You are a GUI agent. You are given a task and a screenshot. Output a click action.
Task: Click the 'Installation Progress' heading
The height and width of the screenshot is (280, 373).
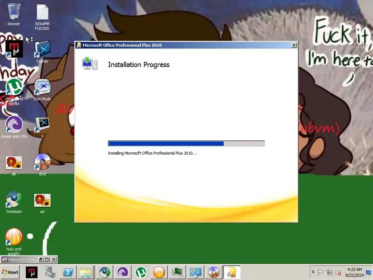point(139,65)
